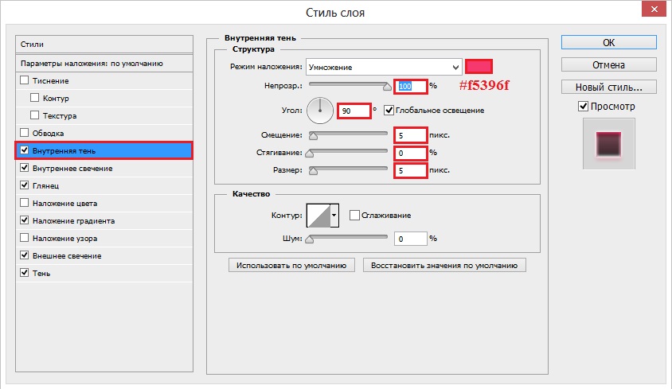The width and height of the screenshot is (672, 389).
Task: Uncheck the Наложение градиента checkbox
Action: 25,220
